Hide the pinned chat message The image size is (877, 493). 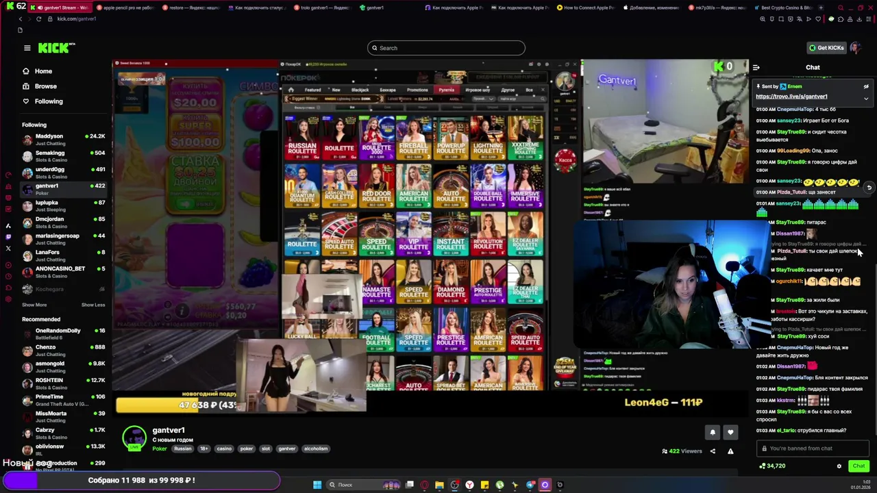point(866,87)
